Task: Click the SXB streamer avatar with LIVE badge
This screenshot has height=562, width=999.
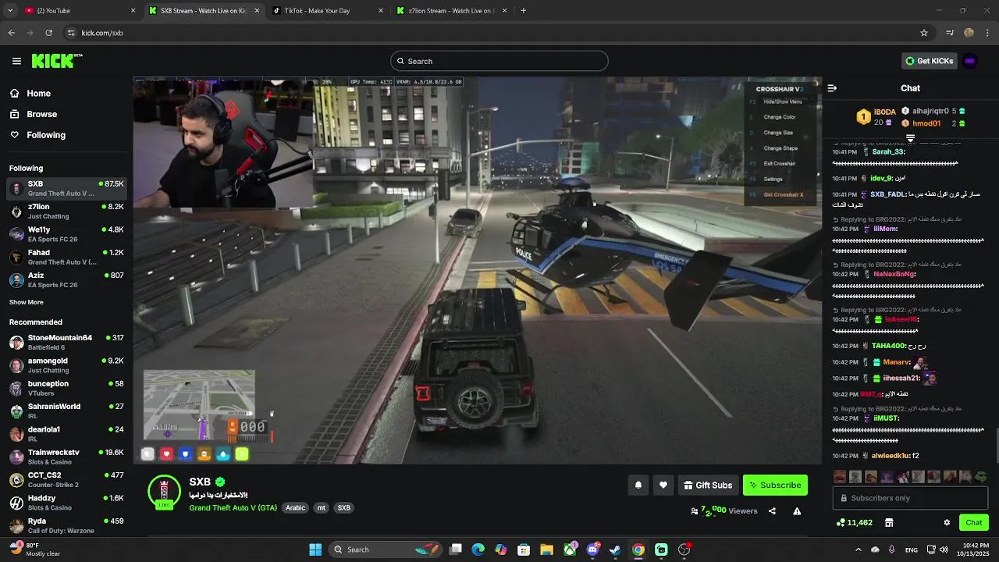Action: 164,491
